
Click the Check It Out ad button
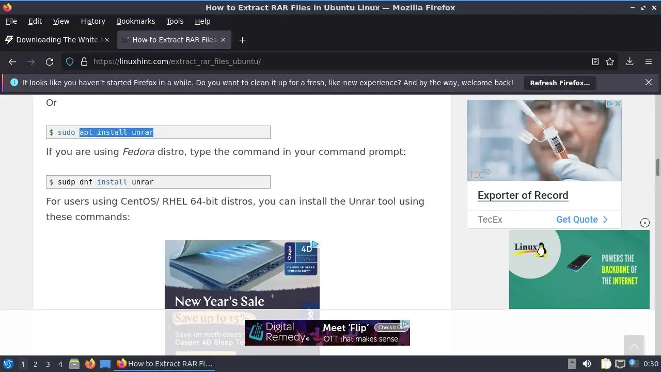click(391, 328)
